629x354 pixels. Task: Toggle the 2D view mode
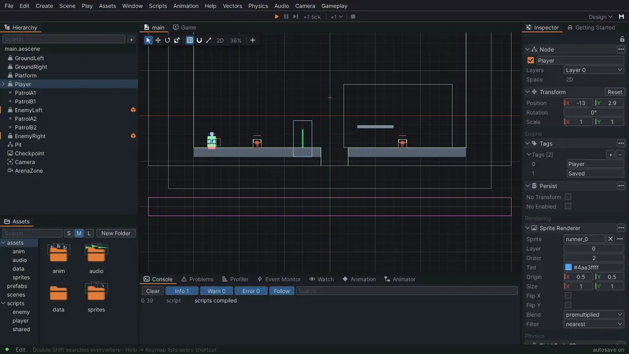point(220,41)
